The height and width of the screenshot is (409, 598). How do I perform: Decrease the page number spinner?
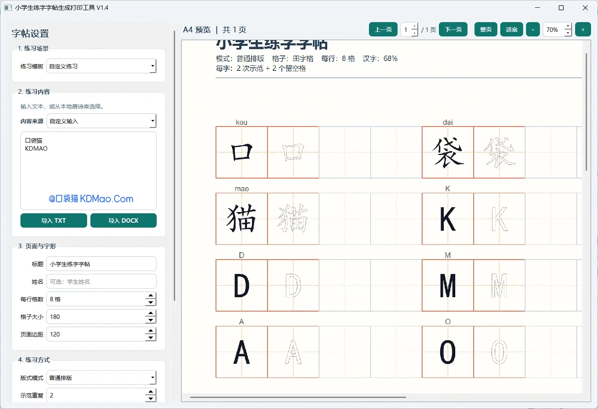click(414, 33)
